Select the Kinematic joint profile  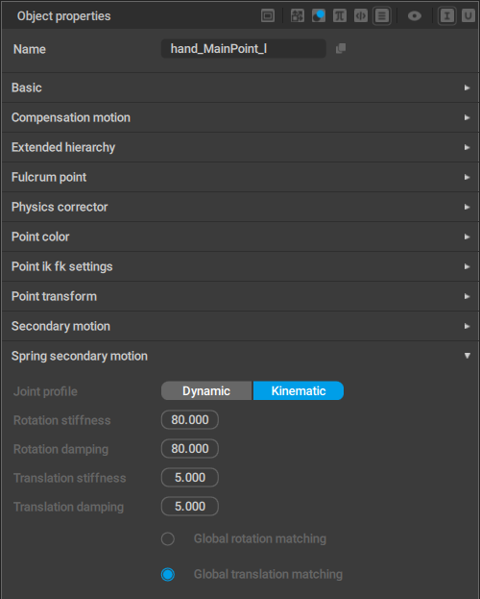299,390
